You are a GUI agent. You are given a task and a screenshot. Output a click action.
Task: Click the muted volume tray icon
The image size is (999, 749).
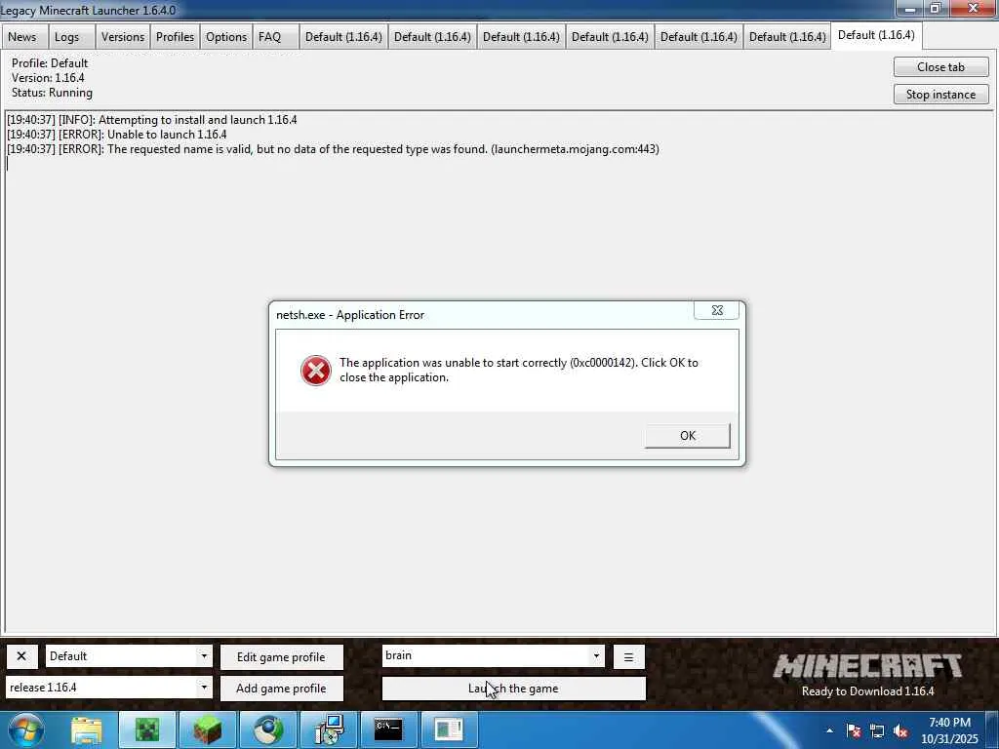[900, 730]
